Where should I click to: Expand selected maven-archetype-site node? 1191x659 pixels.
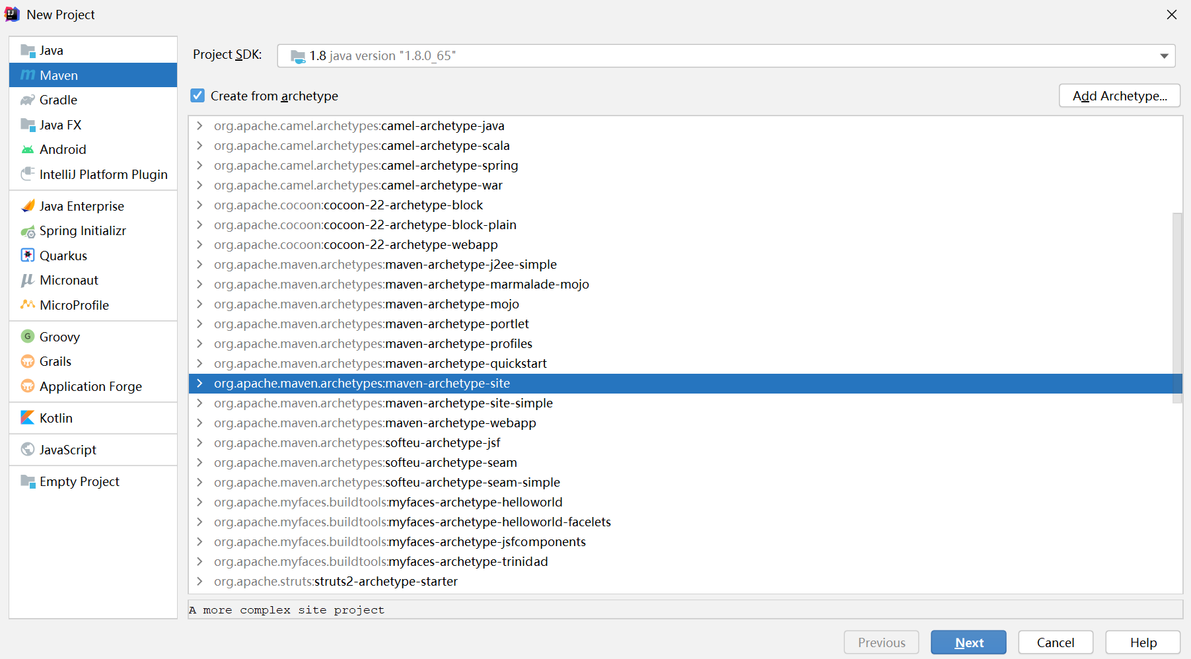coord(199,383)
